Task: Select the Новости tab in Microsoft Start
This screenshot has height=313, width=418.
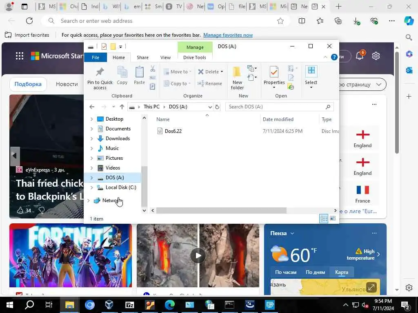Action: [67, 84]
